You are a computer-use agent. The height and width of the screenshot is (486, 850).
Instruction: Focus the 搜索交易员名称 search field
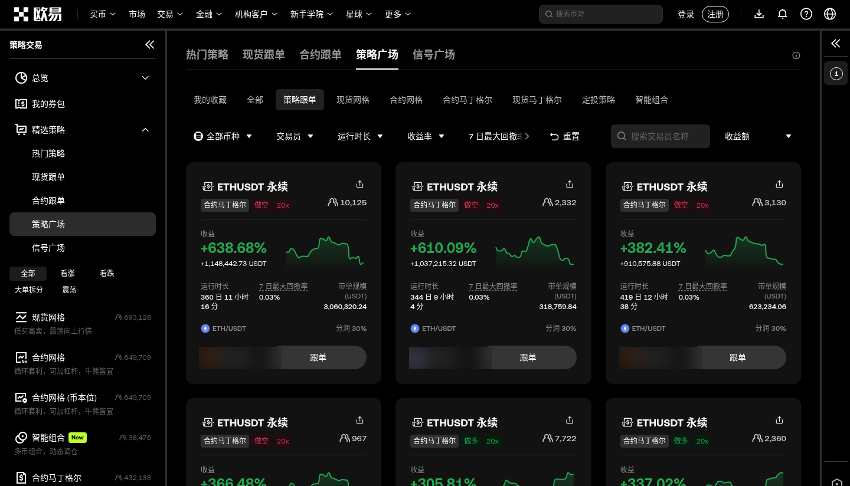661,136
